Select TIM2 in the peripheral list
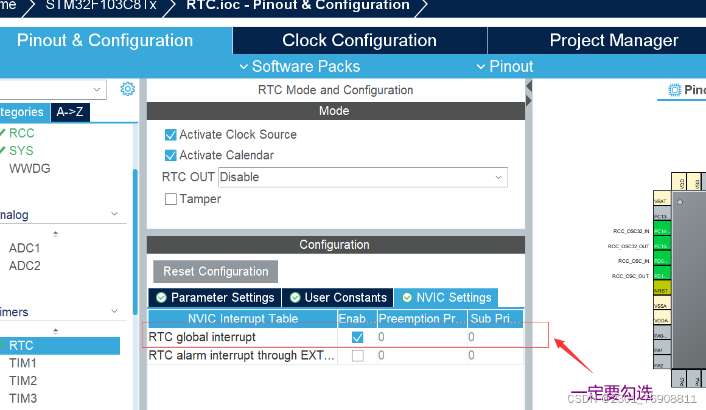Viewport: 706px width, 410px height. (23, 380)
